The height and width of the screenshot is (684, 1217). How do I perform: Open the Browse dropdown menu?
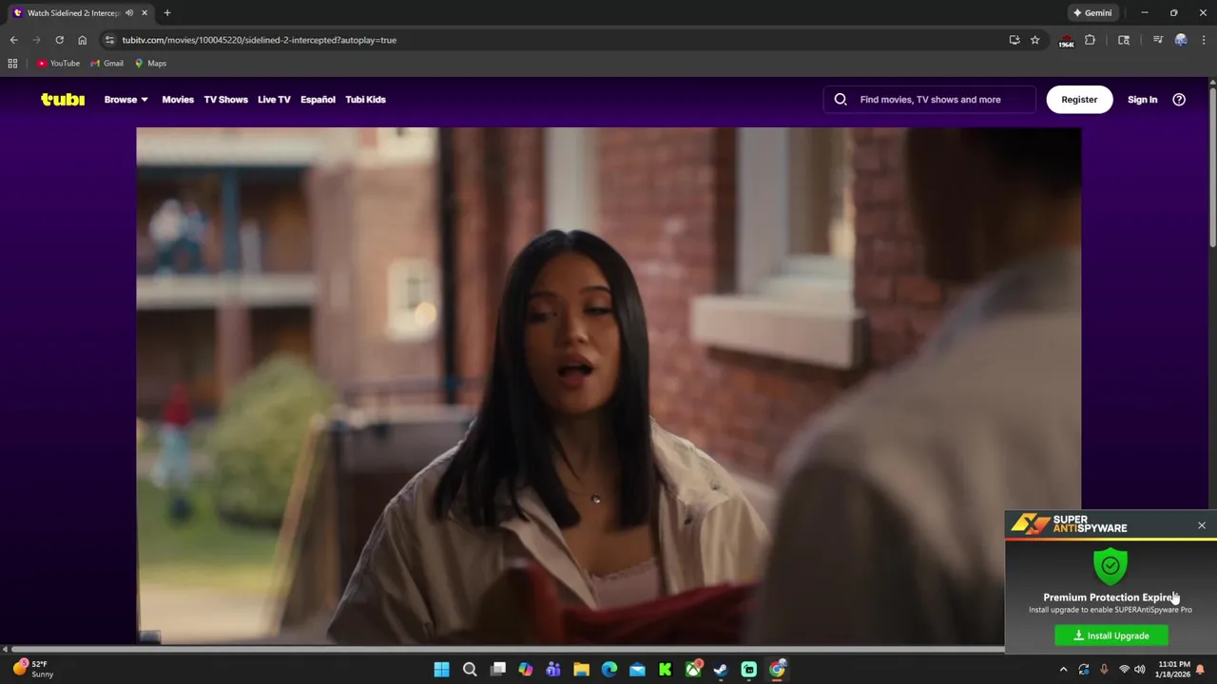click(126, 99)
